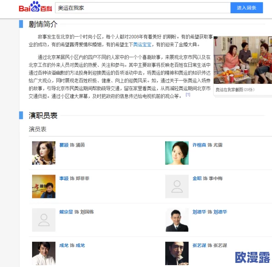Open the 成龙 role name link
This screenshot has width=272, height=267.
pos(80,245)
